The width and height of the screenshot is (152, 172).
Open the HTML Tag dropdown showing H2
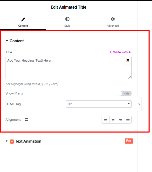point(99,104)
